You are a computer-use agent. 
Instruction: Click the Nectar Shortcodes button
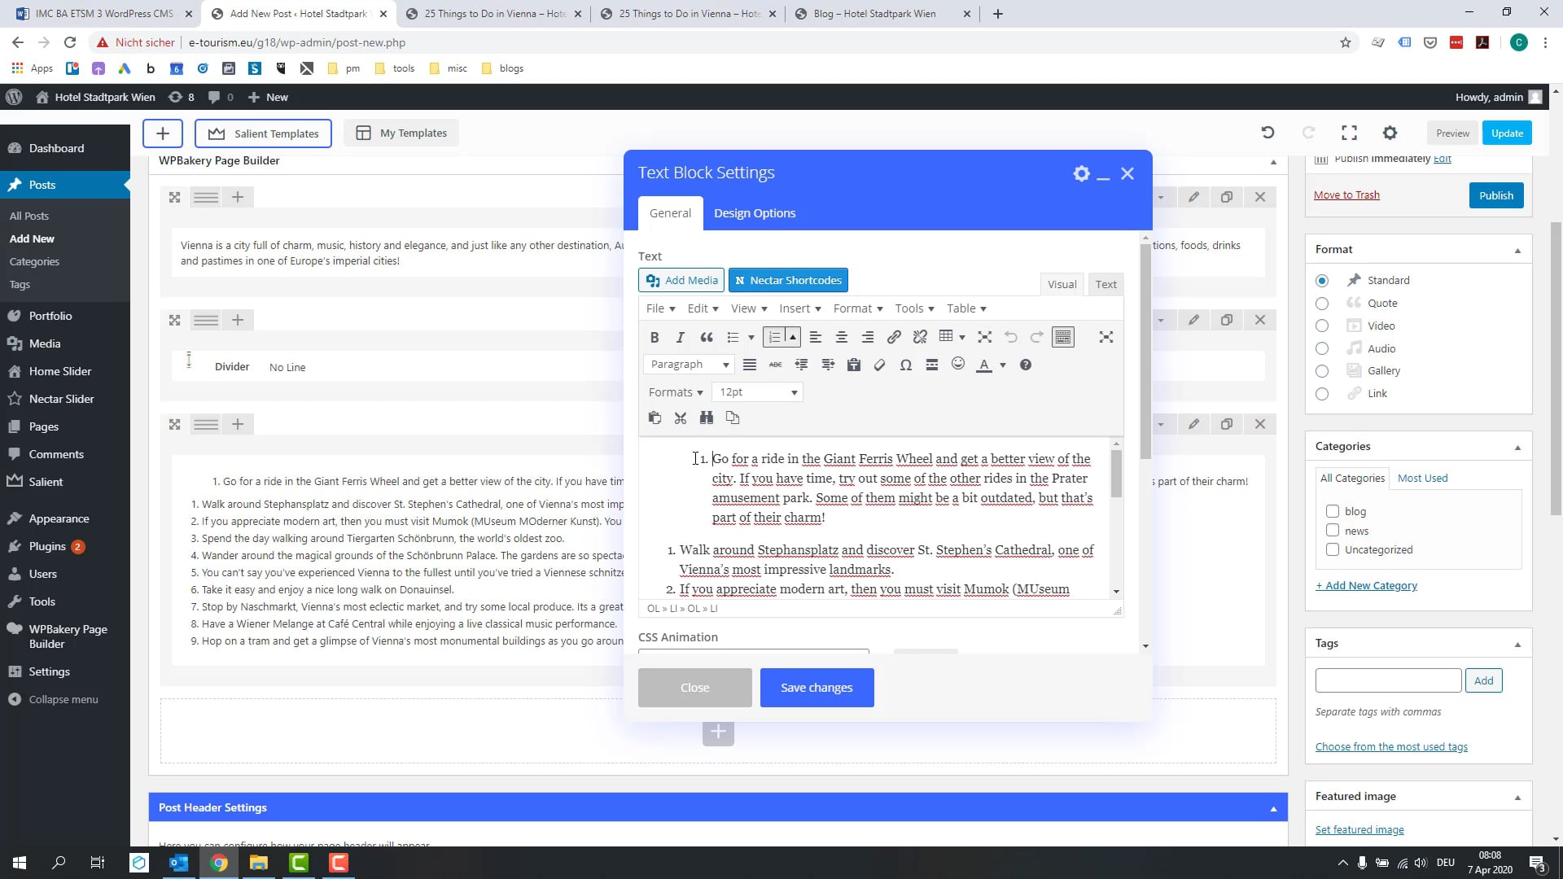pyautogui.click(x=788, y=280)
